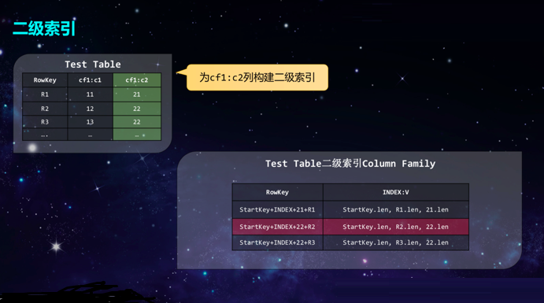Click the R2 row key cell

(x=45, y=109)
